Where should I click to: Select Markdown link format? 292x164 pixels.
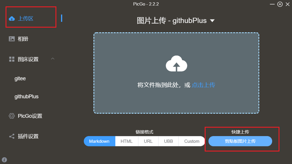100,141
